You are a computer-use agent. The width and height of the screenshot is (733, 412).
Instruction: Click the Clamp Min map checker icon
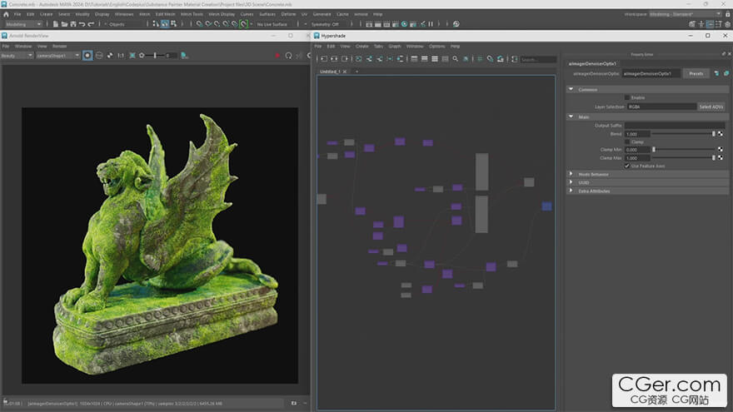[x=721, y=150]
